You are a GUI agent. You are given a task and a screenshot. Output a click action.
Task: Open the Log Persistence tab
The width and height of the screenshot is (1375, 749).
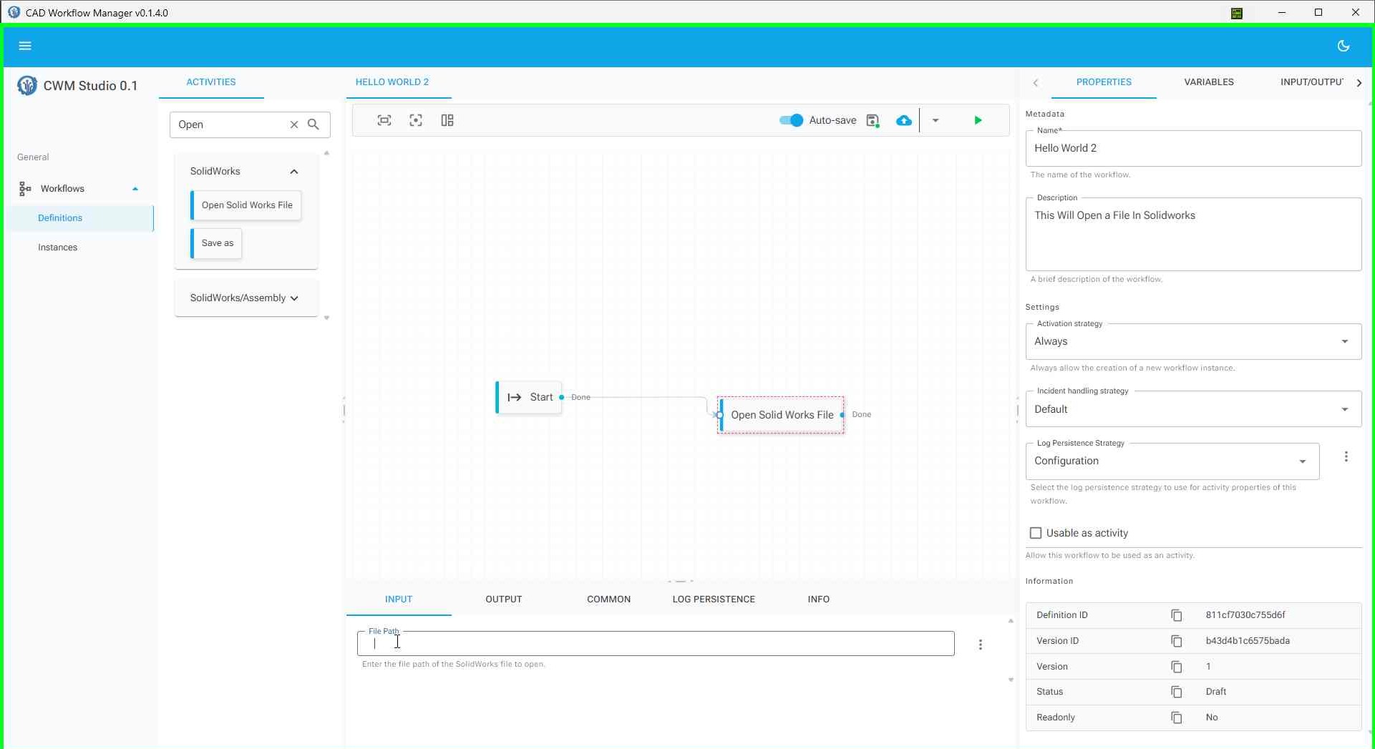click(713, 599)
